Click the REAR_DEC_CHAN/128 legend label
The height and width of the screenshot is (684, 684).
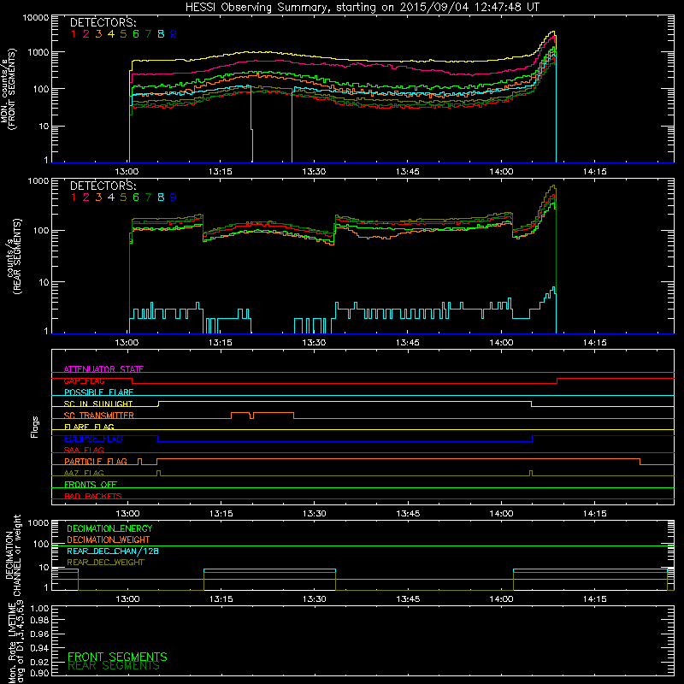point(113,551)
